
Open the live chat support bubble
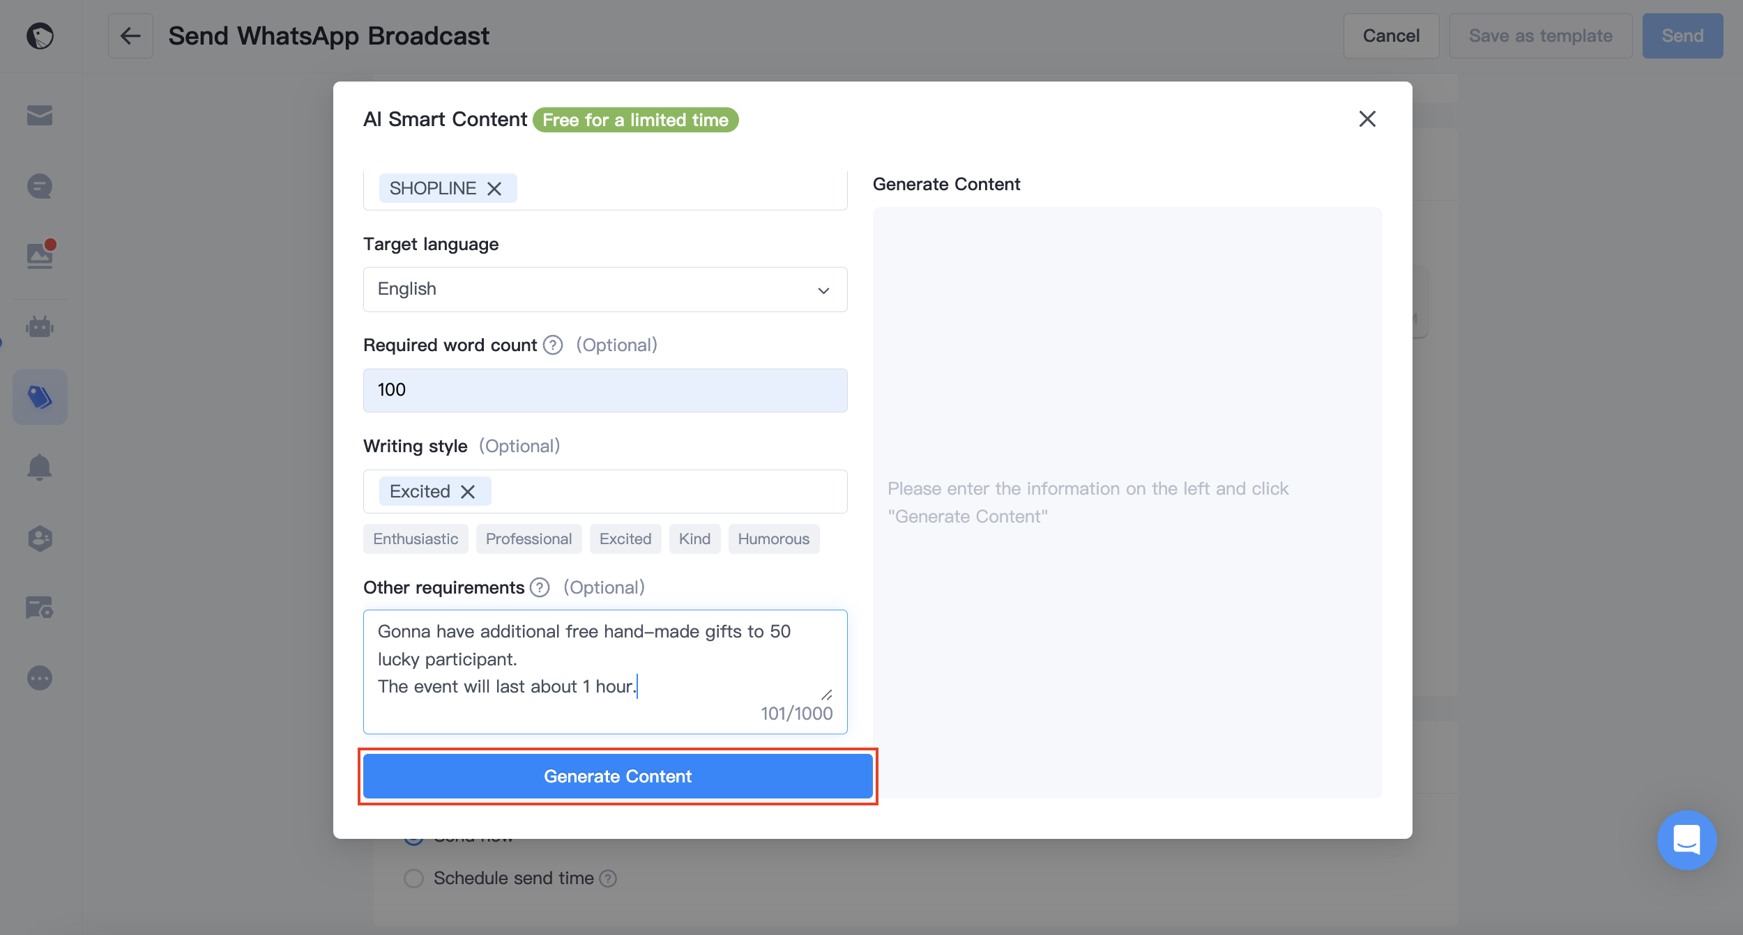point(1687,840)
